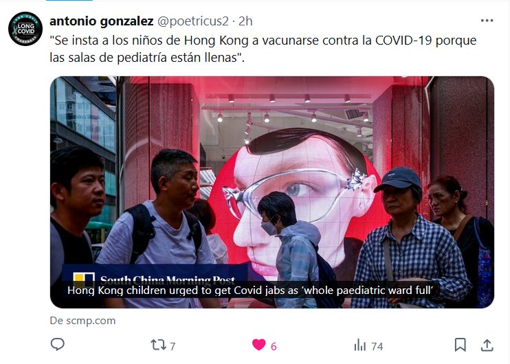Screen dimensions: 510x364
Task: Click the like count 6
Action: click(x=274, y=346)
